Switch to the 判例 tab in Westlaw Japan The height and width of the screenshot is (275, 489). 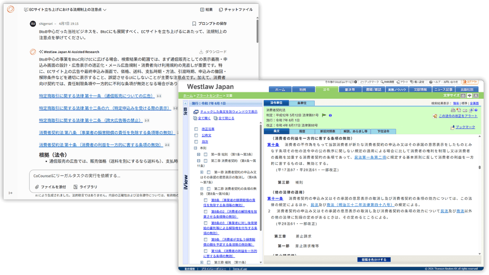coord(303,89)
